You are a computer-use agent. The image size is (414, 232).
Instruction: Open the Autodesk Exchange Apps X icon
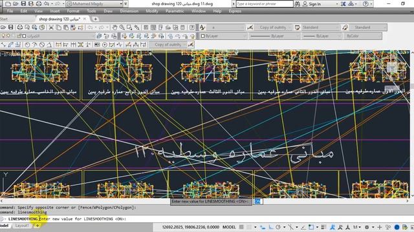tap(343, 4)
